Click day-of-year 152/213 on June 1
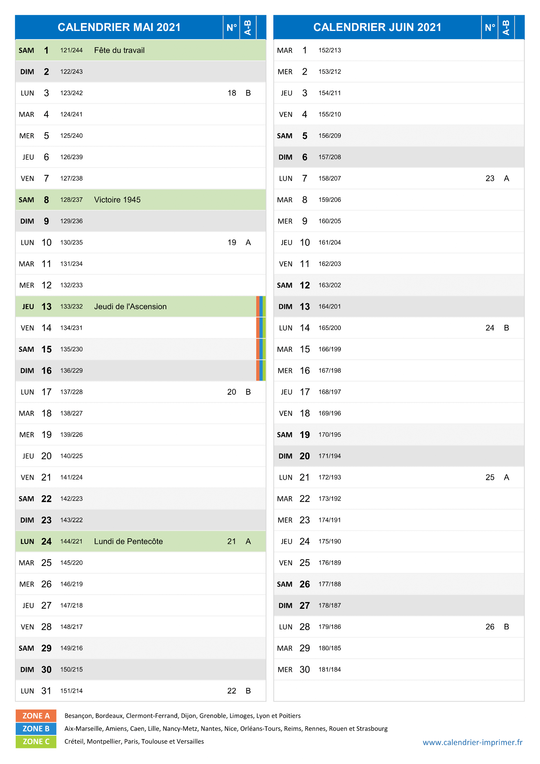This screenshot has width=540, height=764. 330,50
